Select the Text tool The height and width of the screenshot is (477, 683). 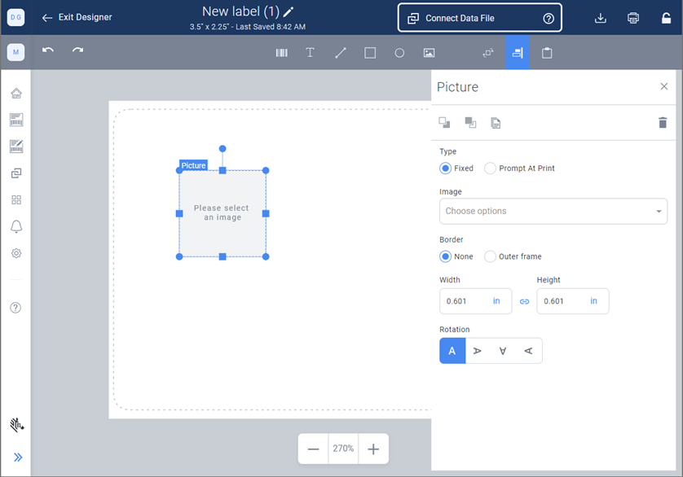pos(310,53)
